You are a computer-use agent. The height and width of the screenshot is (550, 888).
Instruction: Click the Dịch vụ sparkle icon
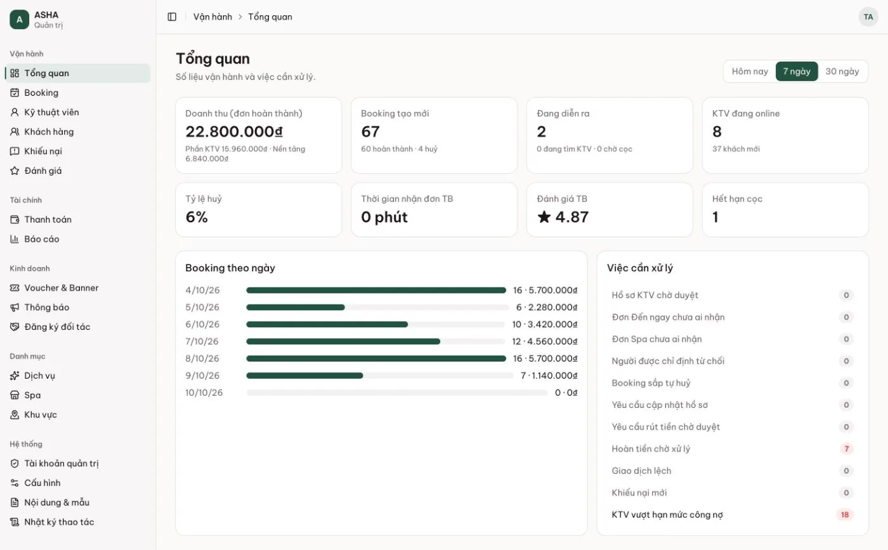point(15,376)
